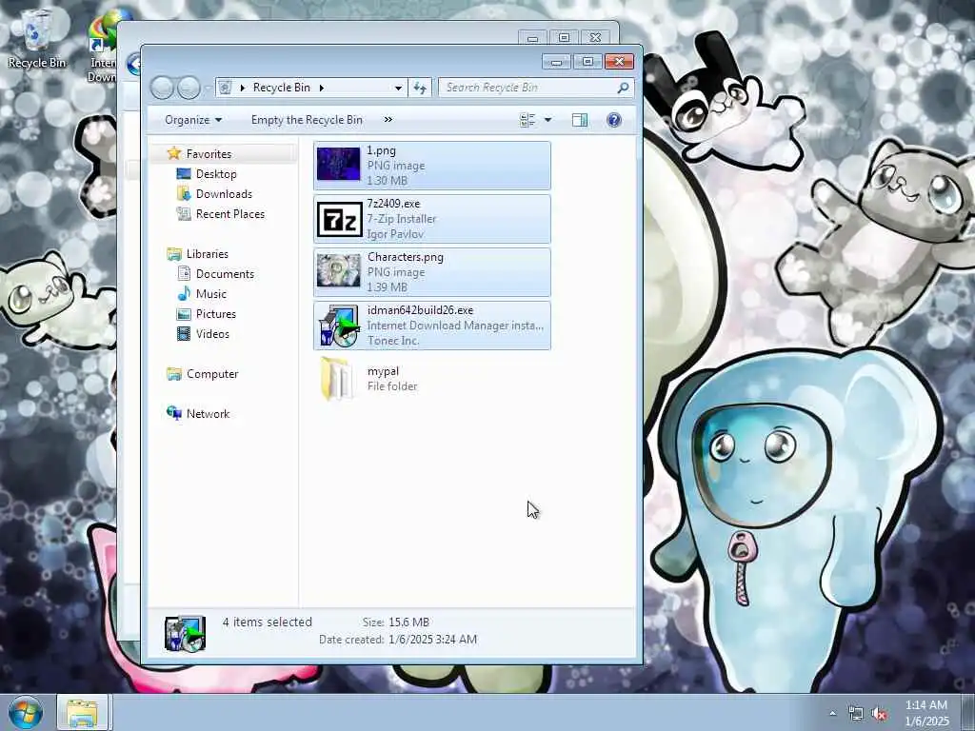Click the search magnifier icon
975x731 pixels.
point(623,88)
